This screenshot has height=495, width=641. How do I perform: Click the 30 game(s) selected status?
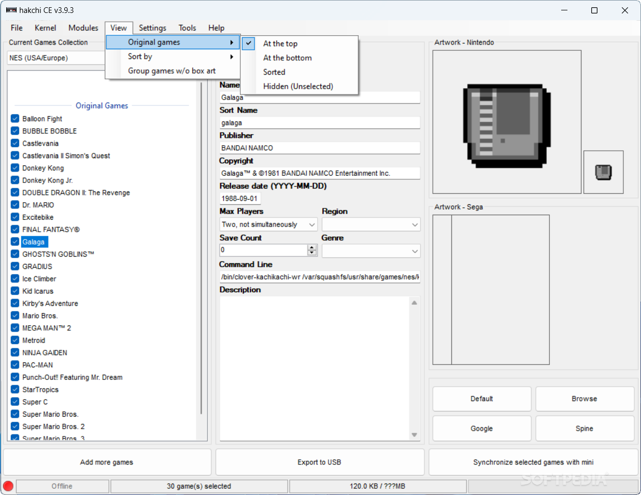(x=199, y=486)
